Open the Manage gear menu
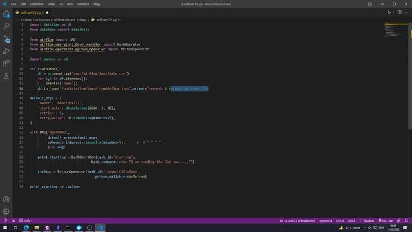412x232 pixels. coord(6,211)
